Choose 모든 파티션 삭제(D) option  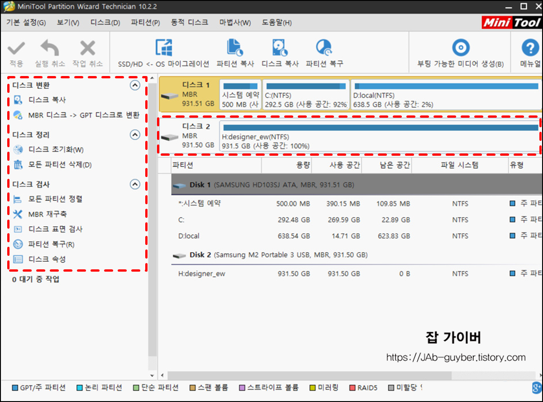(60, 165)
